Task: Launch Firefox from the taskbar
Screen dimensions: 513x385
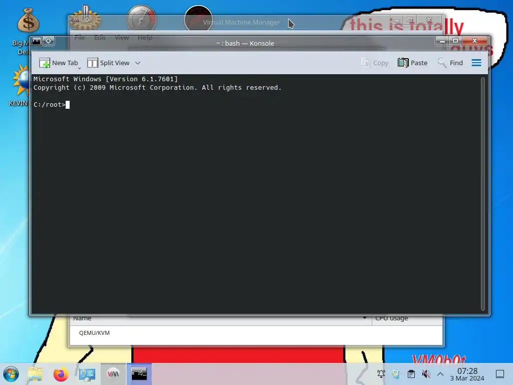Action: 61,374
